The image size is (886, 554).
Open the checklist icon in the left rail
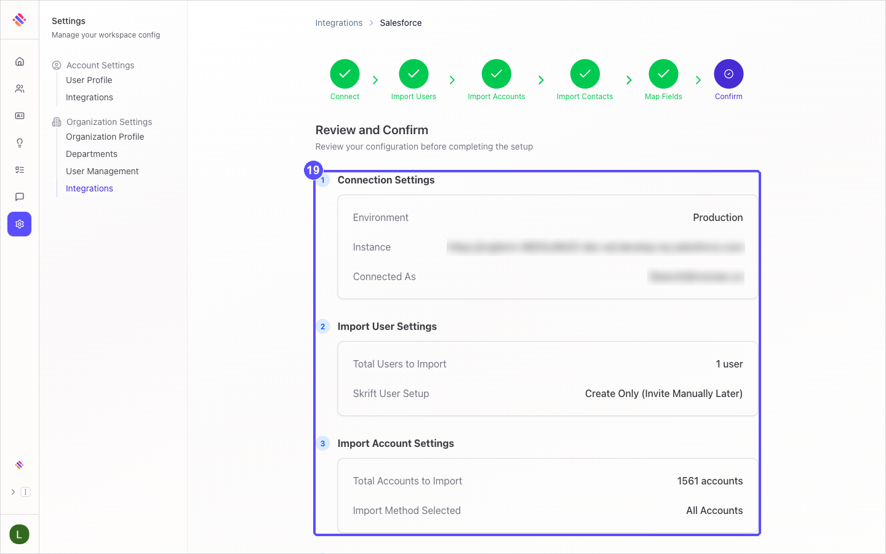[20, 170]
